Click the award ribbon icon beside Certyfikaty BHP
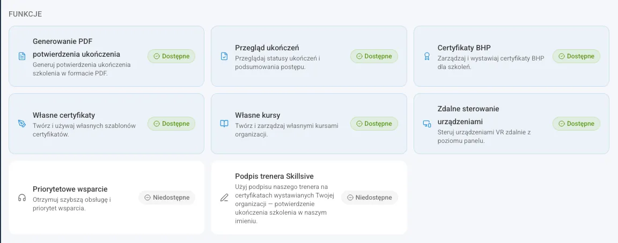This screenshot has width=618, height=243. (427, 56)
